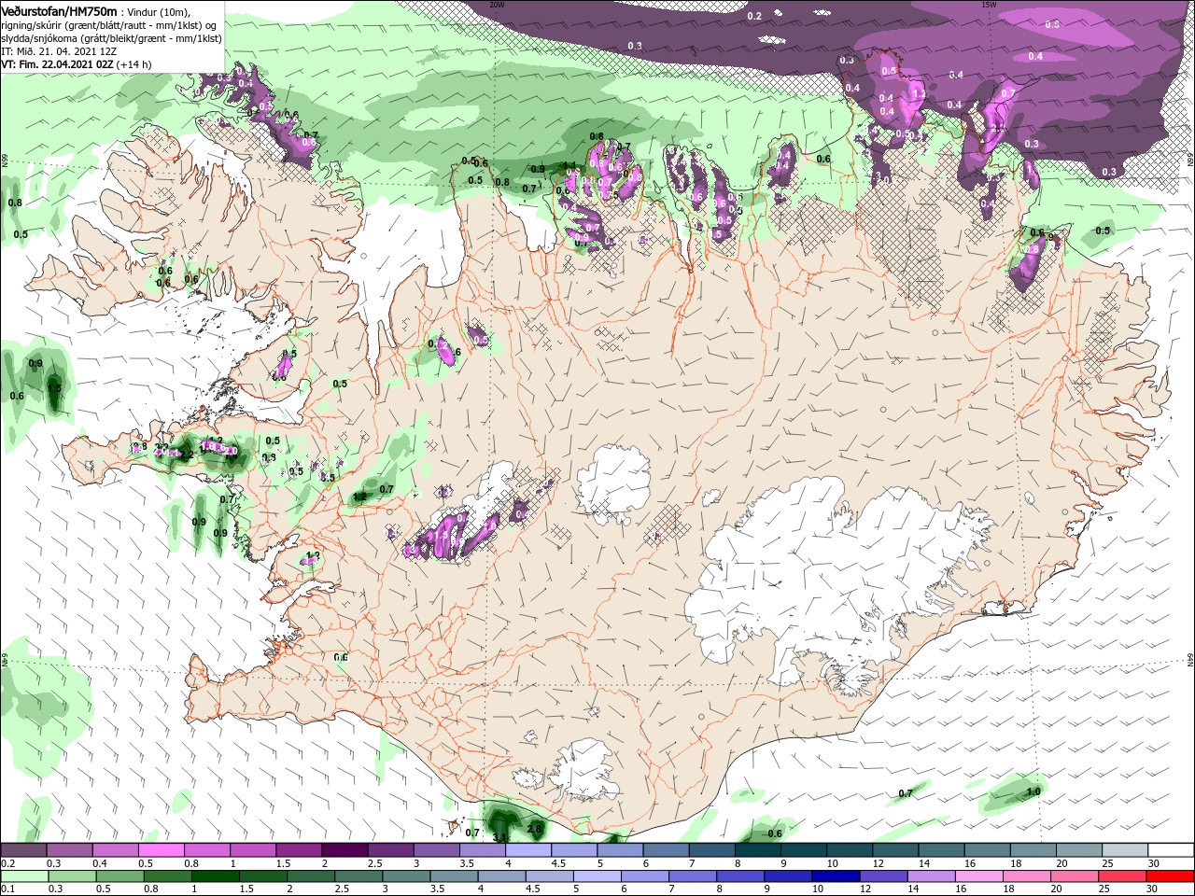This screenshot has width=1195, height=896.
Task: Click the bright red swatch ending the rain scale
Action: [x=1170, y=876]
